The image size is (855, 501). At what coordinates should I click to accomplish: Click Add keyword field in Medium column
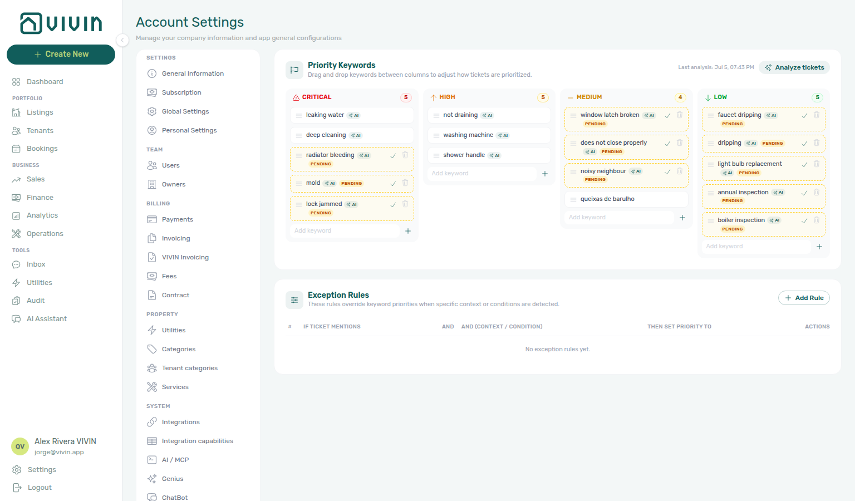tap(619, 217)
